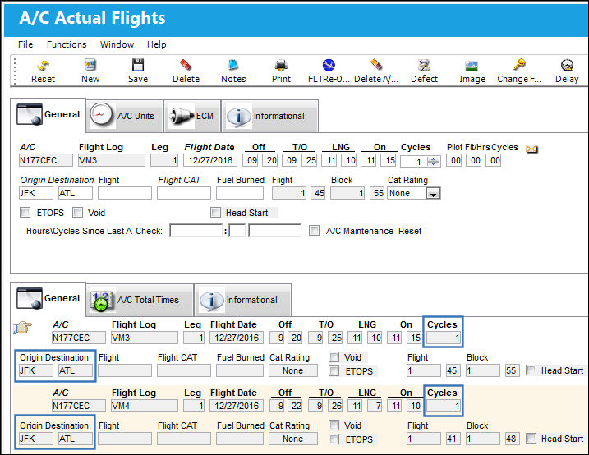Open the Window menu

(x=117, y=44)
